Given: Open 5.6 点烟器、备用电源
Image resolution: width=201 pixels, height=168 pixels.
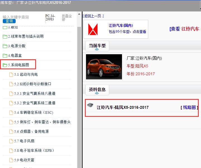Looking at the screenshot, I should tap(32, 131).
